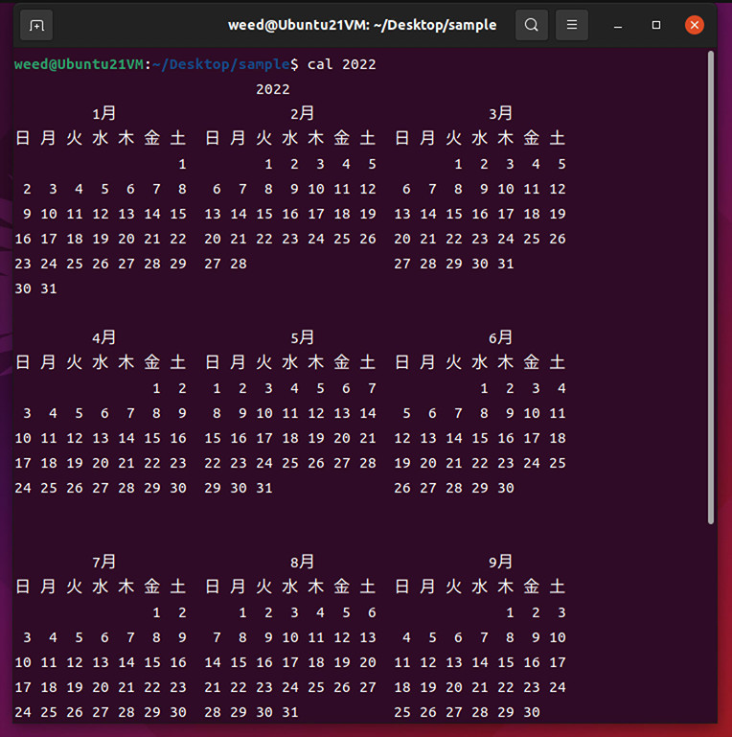Click the 5月 month heading

302,337
